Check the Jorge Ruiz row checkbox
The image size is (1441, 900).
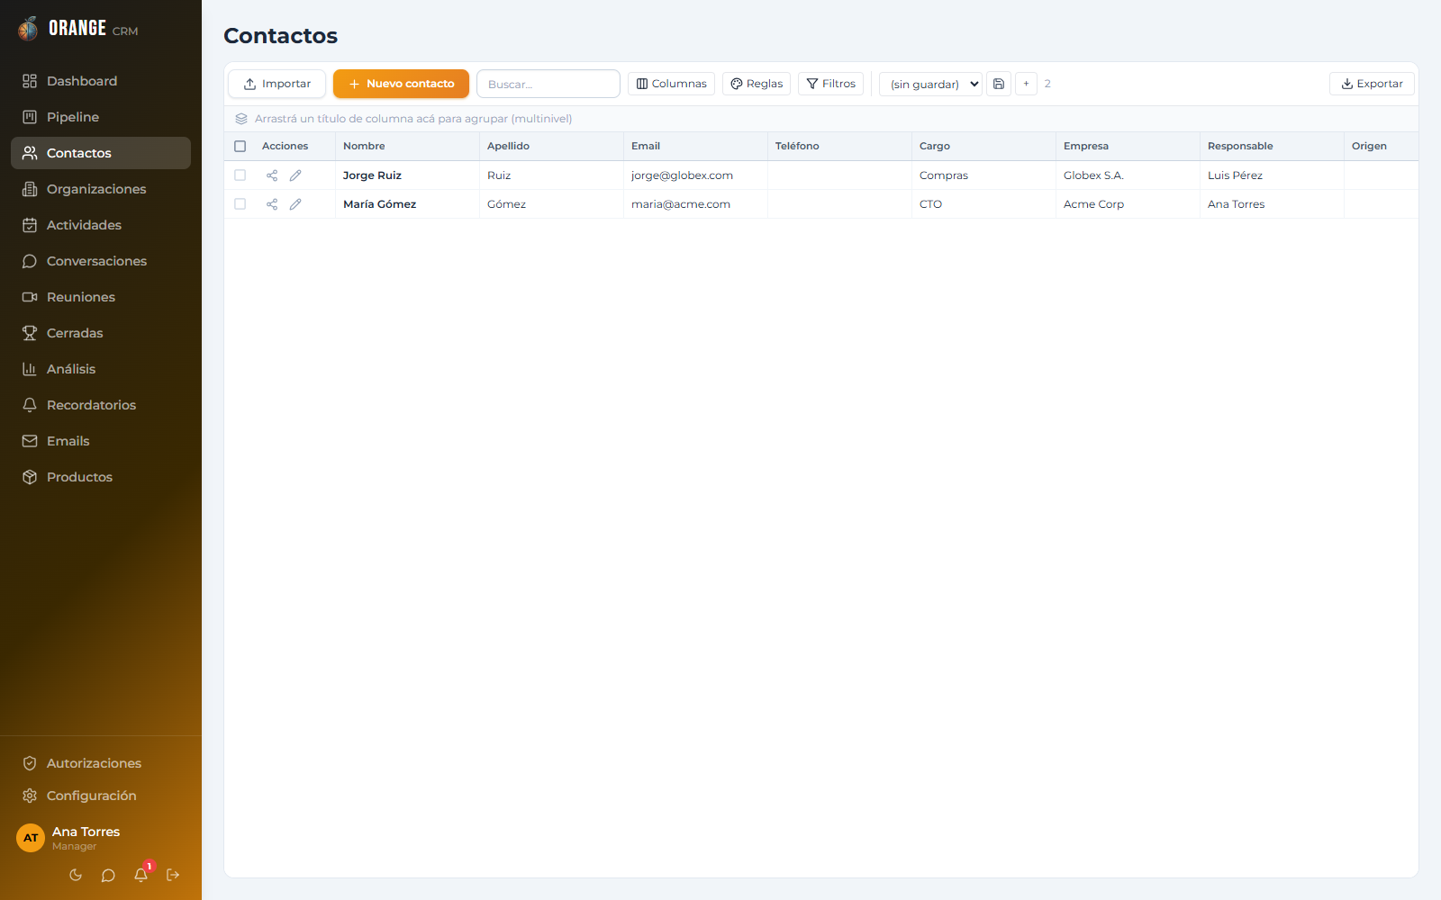[x=240, y=175]
